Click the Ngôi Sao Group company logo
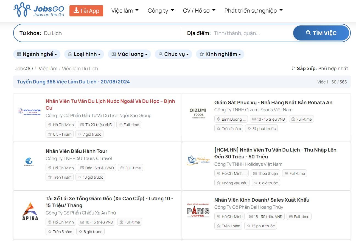Viewport: 356px width, 241px height. click(29, 111)
